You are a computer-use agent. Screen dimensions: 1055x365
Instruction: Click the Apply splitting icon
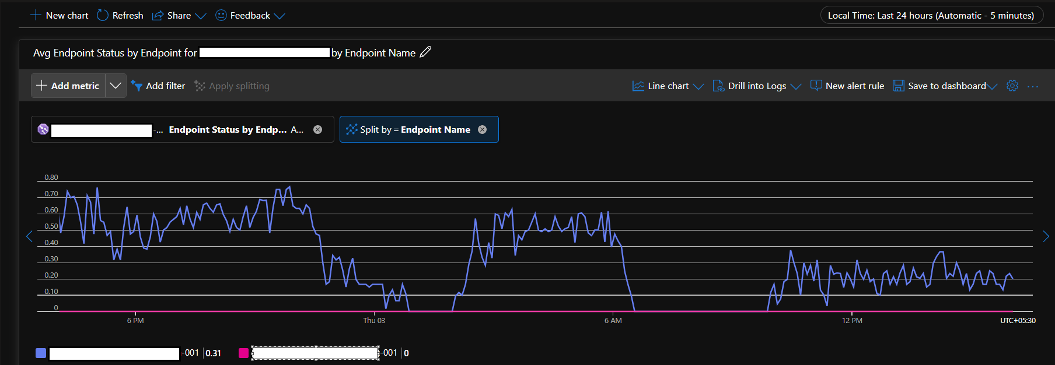pos(200,86)
